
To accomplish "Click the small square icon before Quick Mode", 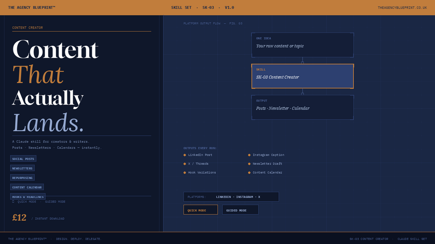I will click(13, 202).
